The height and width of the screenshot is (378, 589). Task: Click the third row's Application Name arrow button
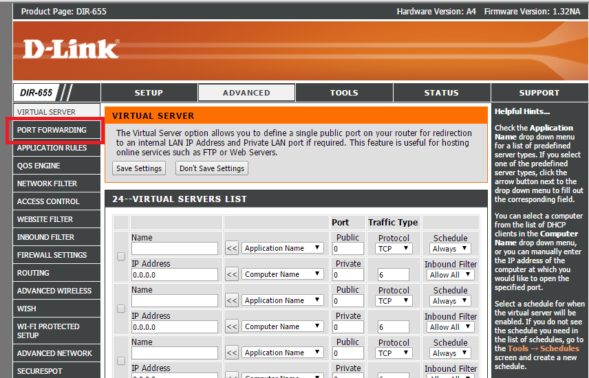(232, 353)
